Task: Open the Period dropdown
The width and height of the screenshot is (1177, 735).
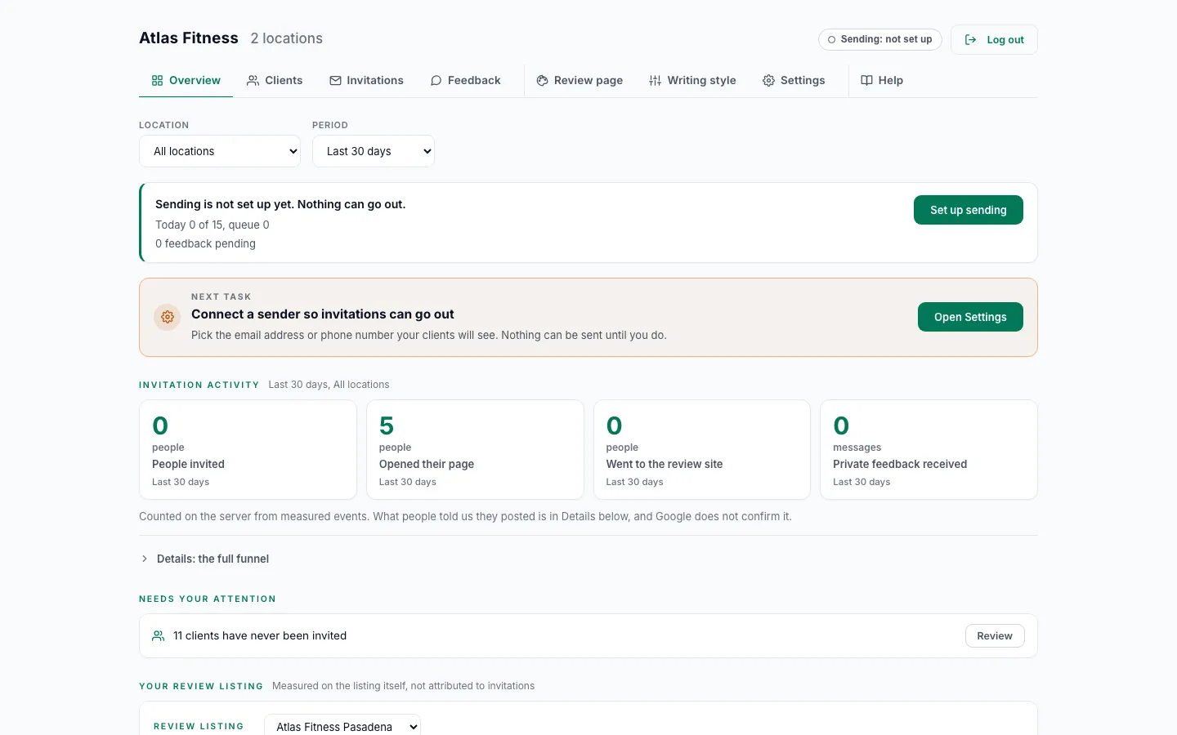Action: (374, 151)
